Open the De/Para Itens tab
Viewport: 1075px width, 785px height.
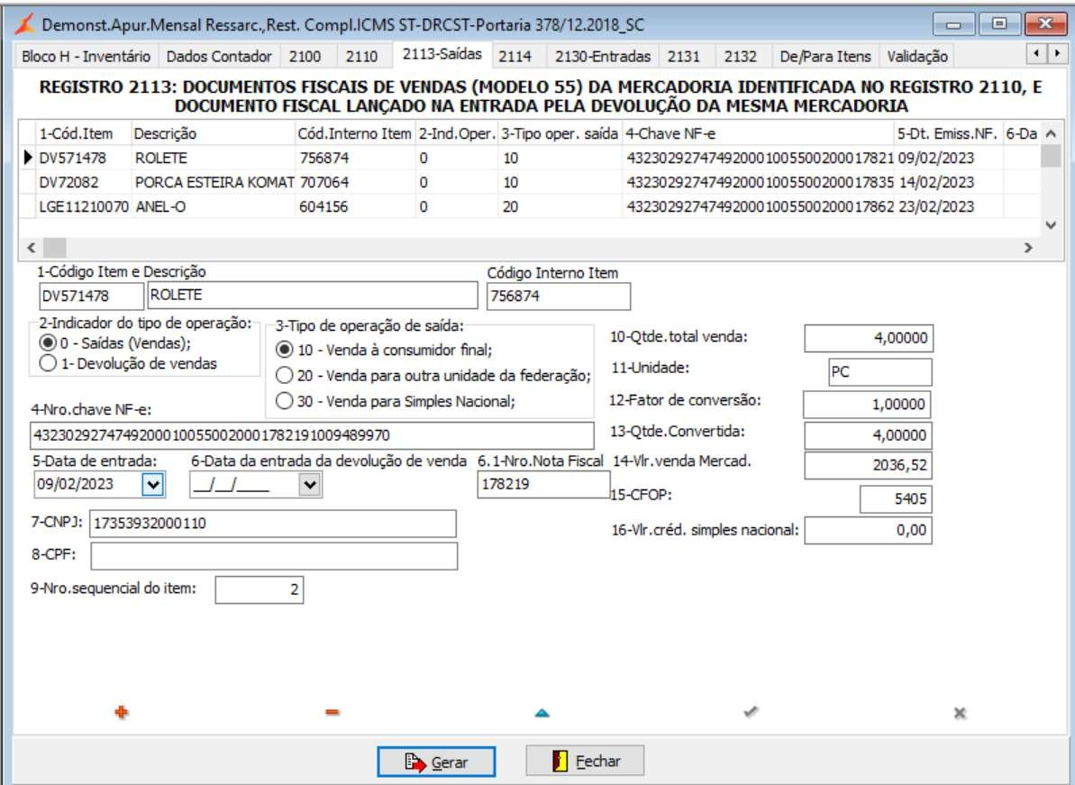pos(825,56)
